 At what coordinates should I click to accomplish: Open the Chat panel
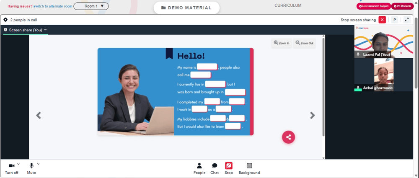tap(214, 169)
